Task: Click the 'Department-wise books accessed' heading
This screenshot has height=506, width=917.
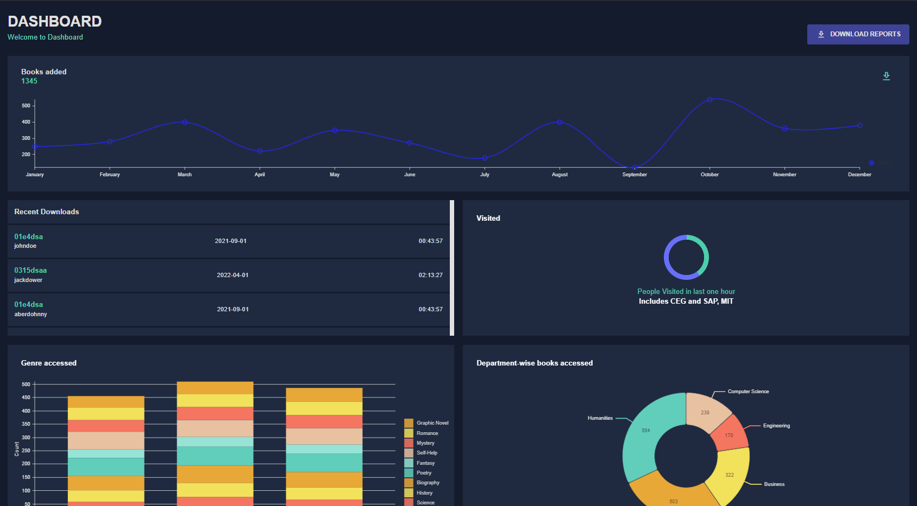Action: point(535,363)
